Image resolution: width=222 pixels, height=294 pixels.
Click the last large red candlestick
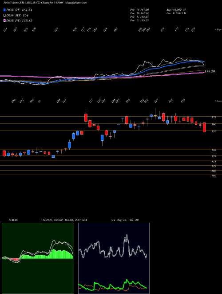coord(204,127)
